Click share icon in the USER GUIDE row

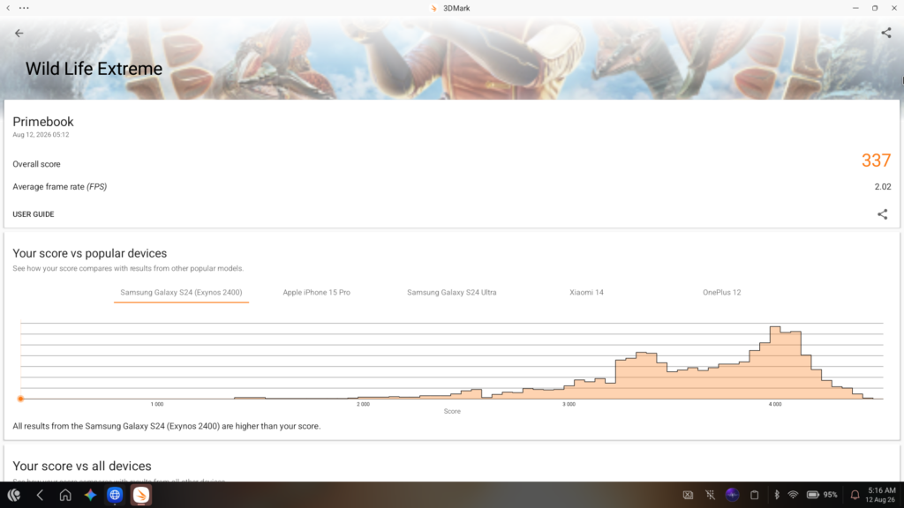point(883,214)
